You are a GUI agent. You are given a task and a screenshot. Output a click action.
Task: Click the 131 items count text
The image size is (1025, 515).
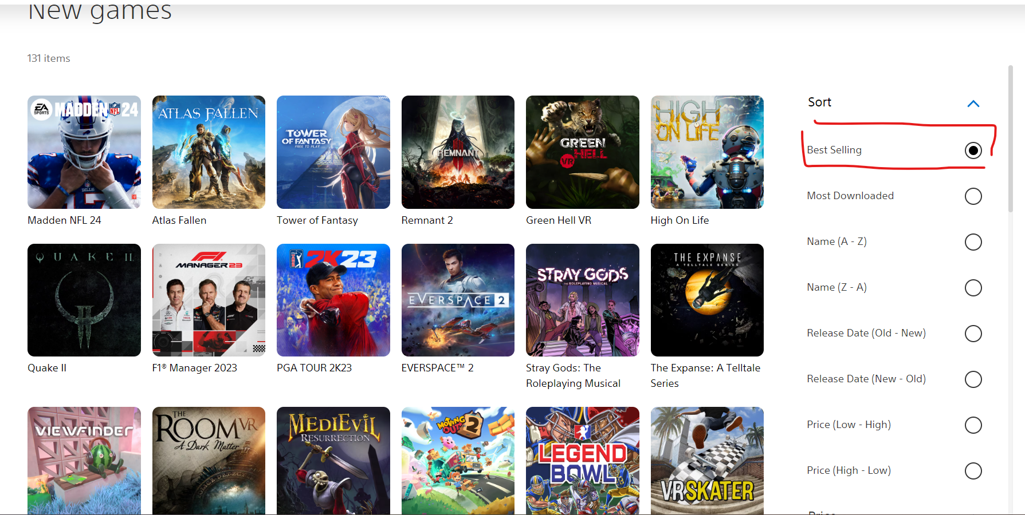(49, 58)
